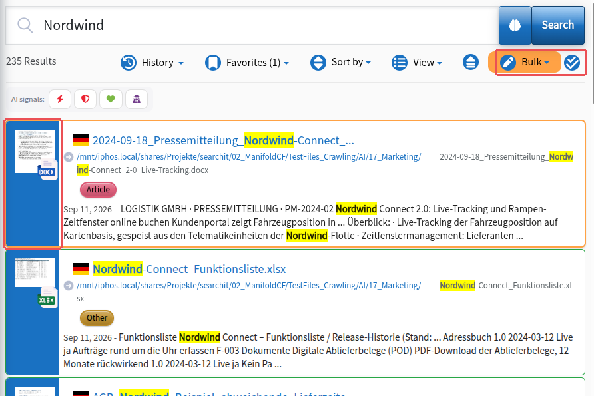
Task: Expand the Sort by menu
Action: pos(340,62)
